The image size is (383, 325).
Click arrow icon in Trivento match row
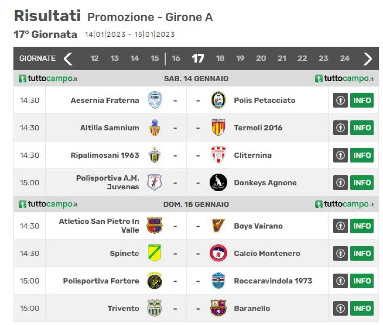341,308
